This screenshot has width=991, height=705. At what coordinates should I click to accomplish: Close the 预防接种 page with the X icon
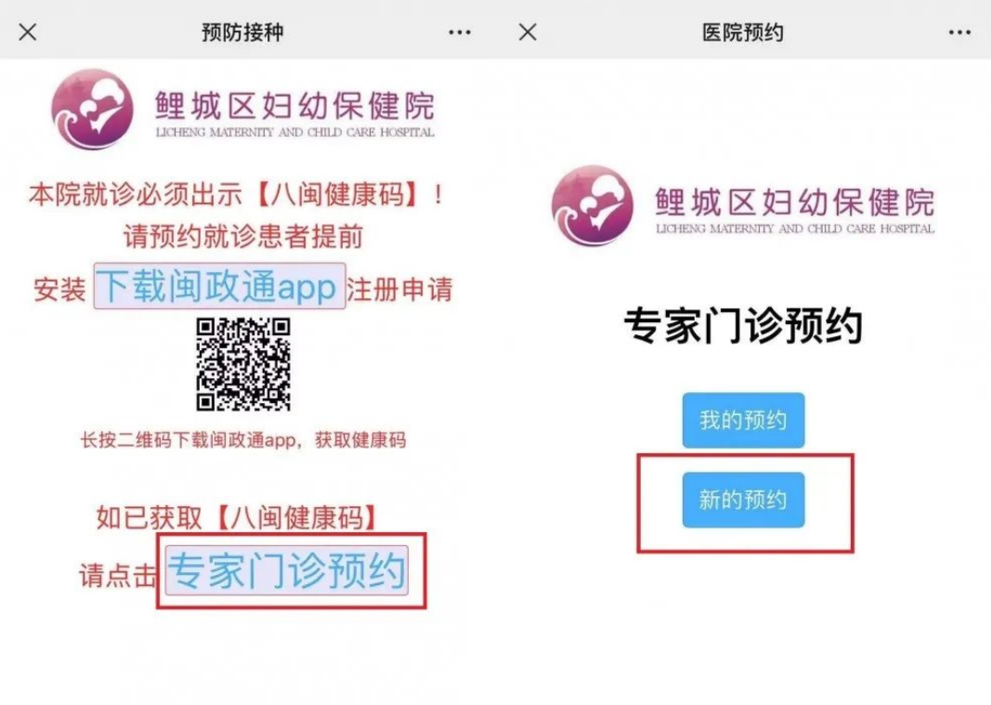click(x=28, y=32)
